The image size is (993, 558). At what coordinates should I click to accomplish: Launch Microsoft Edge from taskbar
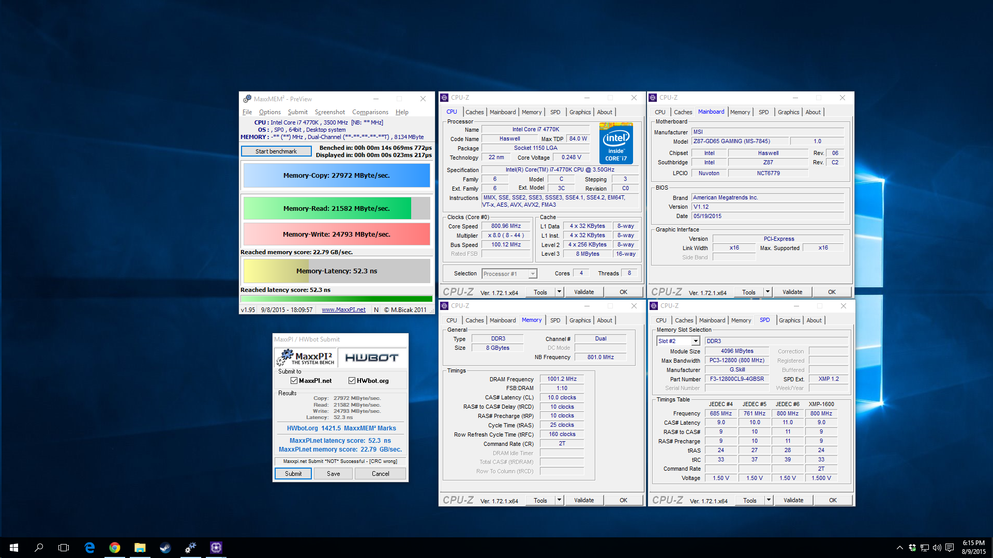pyautogui.click(x=89, y=548)
